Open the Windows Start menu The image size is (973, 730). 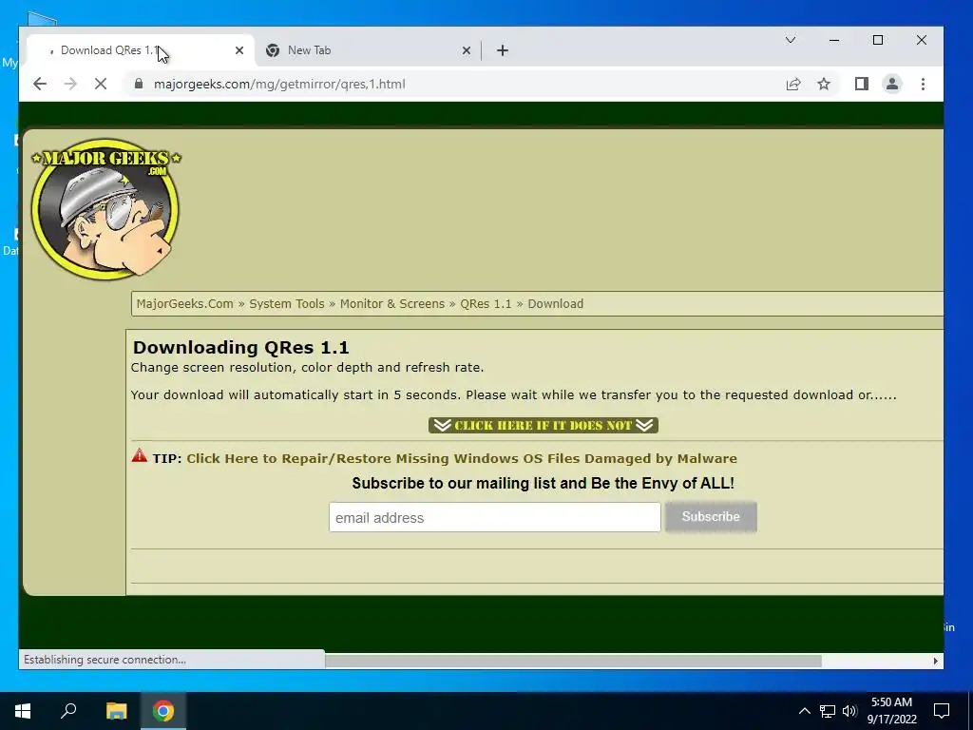(23, 711)
